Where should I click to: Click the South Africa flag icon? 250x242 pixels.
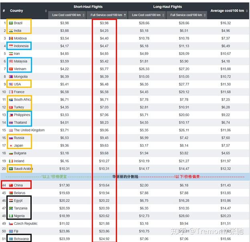pyautogui.click(x=11, y=100)
